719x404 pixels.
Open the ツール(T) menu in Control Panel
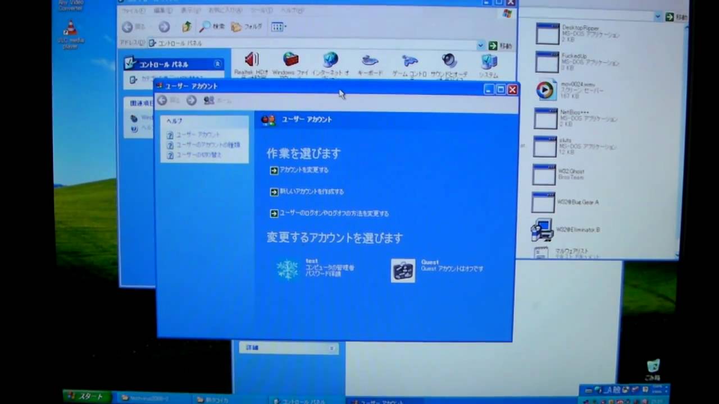pyautogui.click(x=261, y=11)
